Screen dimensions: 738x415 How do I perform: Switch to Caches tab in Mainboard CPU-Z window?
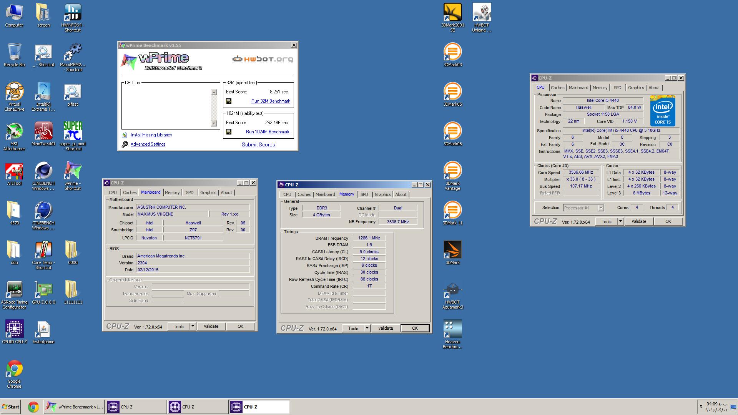130,193
